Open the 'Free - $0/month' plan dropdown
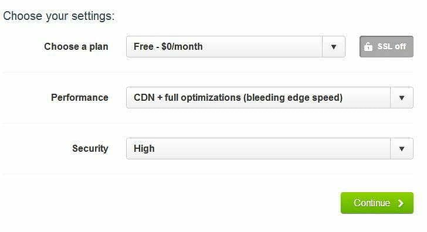 pyautogui.click(x=236, y=46)
